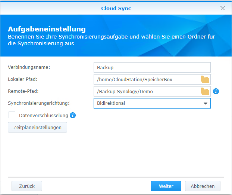Expand the Synchronisierungsrichtung dropdown arrow

205,103
